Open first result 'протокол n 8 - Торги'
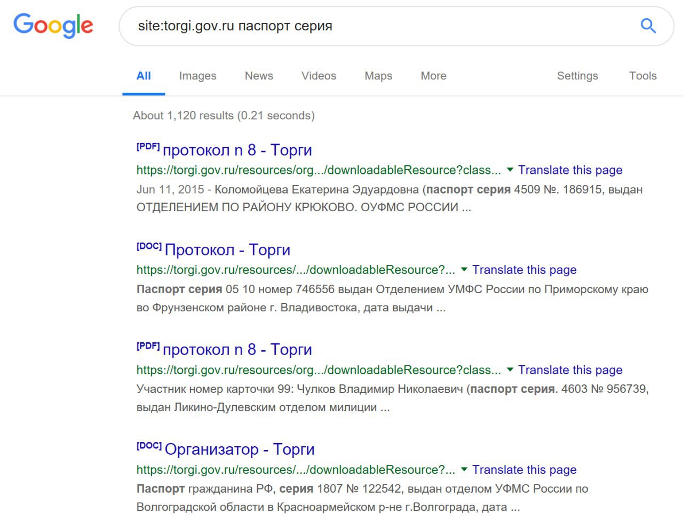 pyautogui.click(x=237, y=150)
